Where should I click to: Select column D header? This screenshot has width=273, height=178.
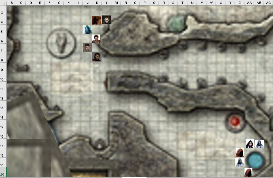tap(31, 3)
